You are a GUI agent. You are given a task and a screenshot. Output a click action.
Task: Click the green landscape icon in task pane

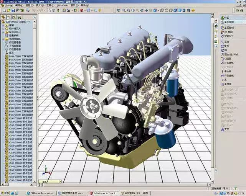point(216,42)
